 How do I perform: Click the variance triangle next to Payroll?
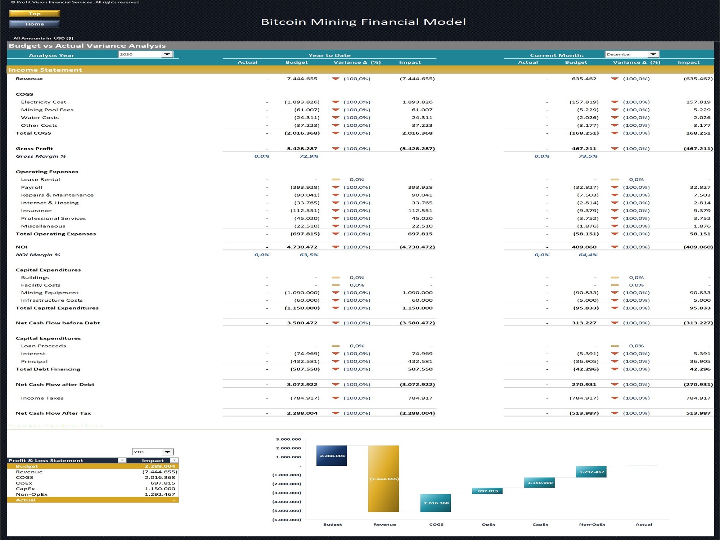click(x=336, y=187)
